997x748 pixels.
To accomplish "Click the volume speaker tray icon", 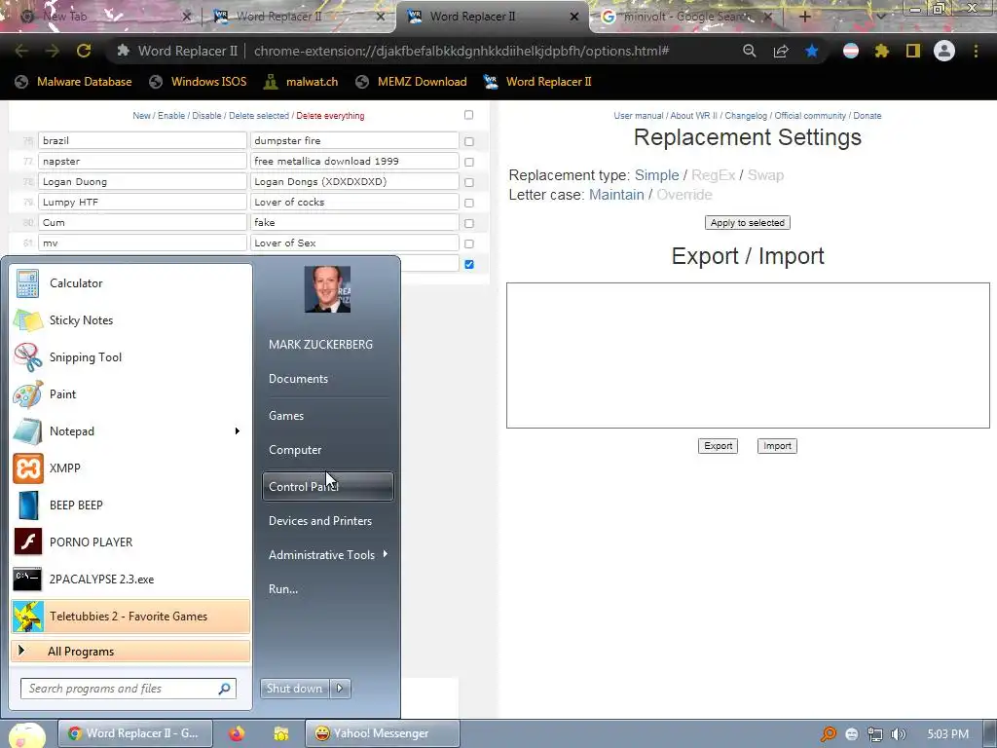I will tap(899, 734).
